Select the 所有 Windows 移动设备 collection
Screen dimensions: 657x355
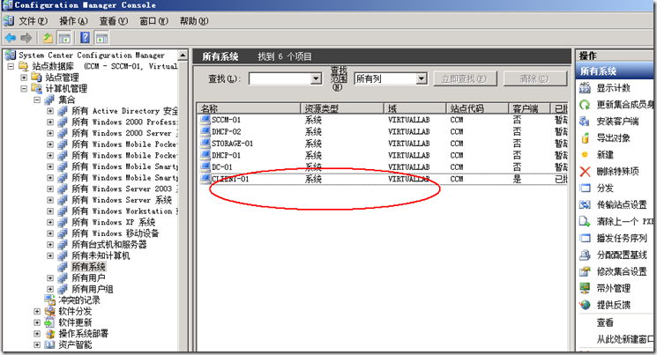click(x=116, y=233)
